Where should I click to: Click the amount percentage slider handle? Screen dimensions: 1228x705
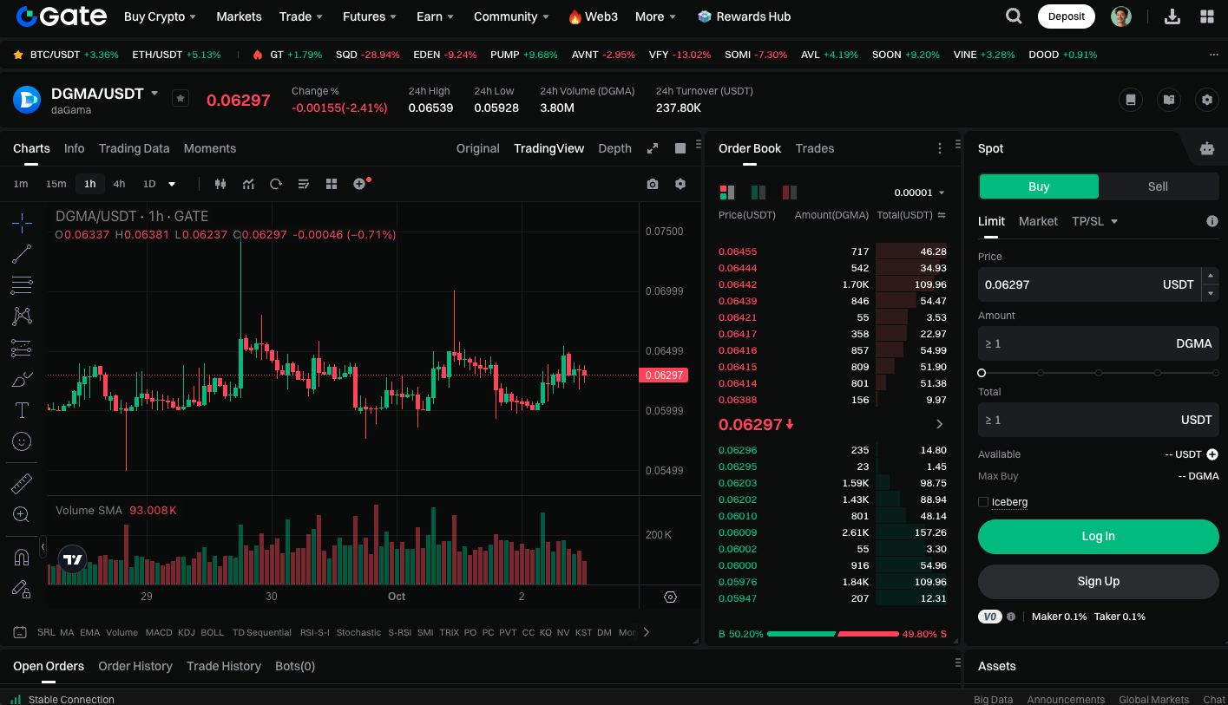click(x=982, y=373)
